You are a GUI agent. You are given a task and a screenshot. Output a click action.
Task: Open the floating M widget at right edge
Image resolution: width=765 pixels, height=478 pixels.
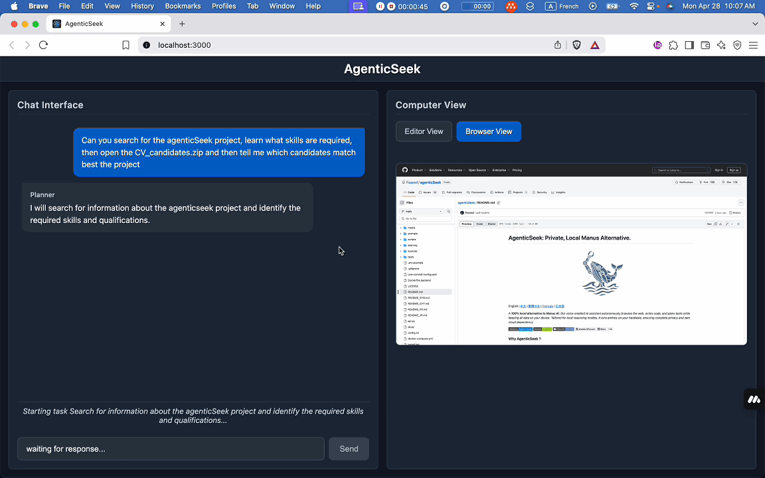pyautogui.click(x=754, y=400)
